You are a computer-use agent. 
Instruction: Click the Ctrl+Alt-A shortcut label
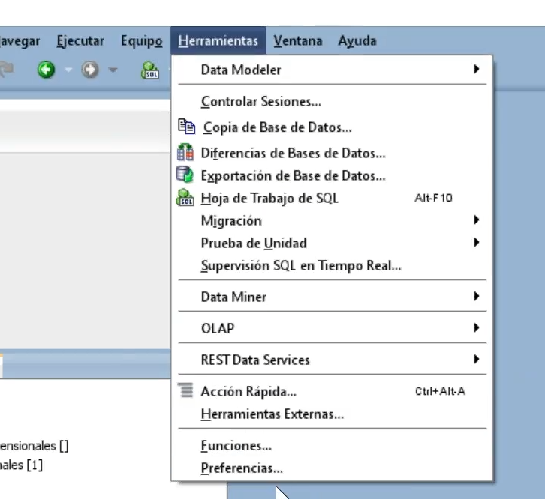440,391
